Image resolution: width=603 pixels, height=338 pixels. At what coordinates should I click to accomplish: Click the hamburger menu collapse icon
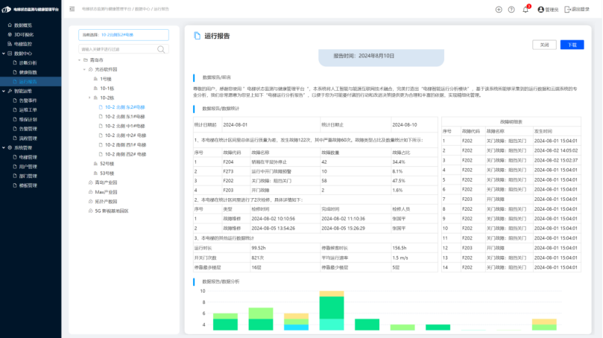coord(72,10)
